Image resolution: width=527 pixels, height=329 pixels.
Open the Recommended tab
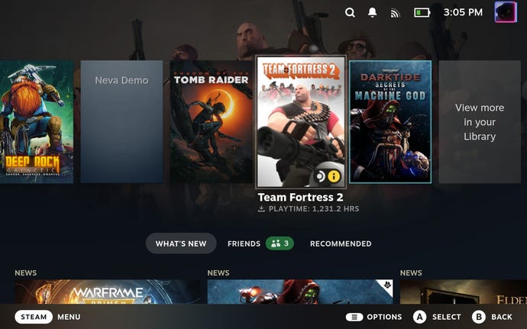[341, 244]
